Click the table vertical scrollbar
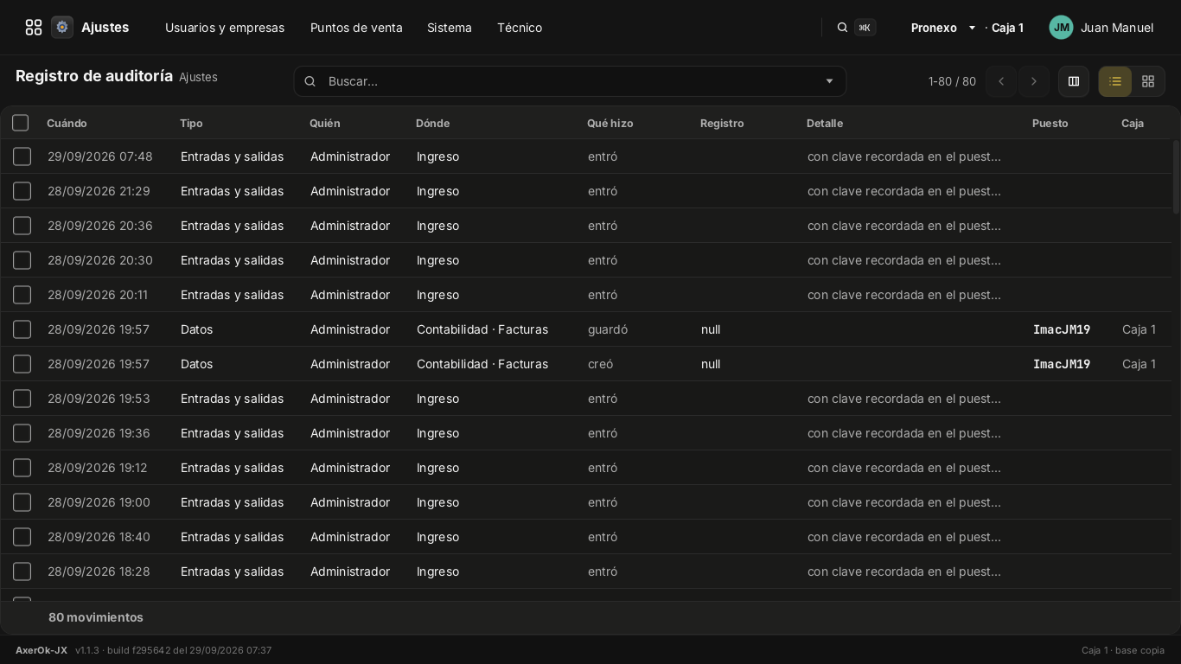 pyautogui.click(x=1176, y=176)
